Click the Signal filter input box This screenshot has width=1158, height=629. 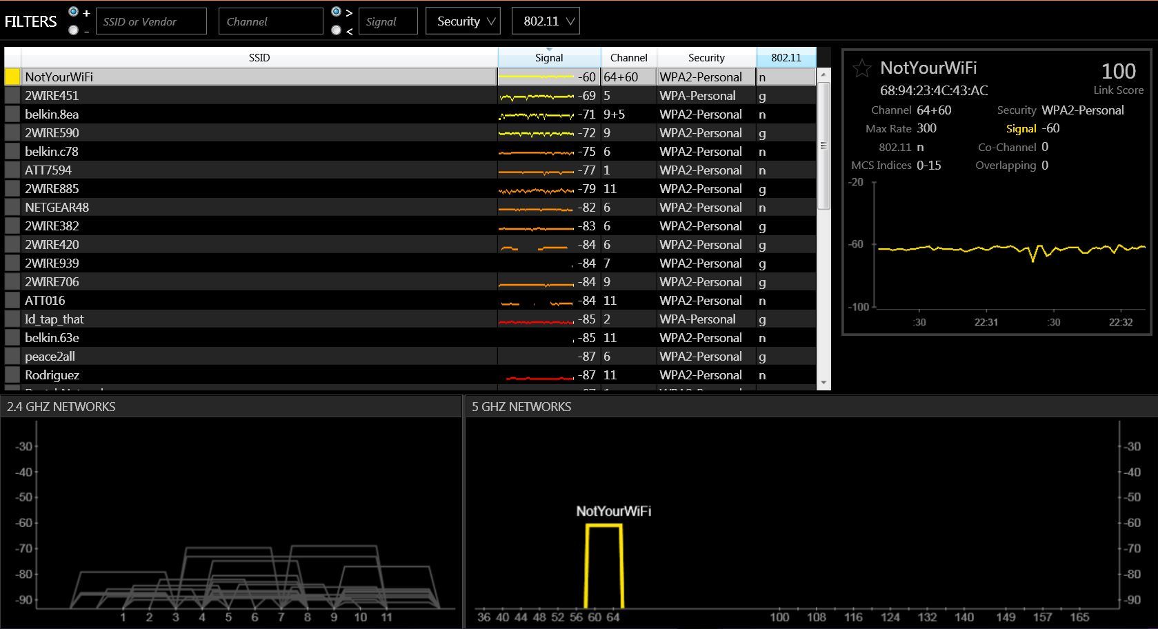[x=388, y=21]
